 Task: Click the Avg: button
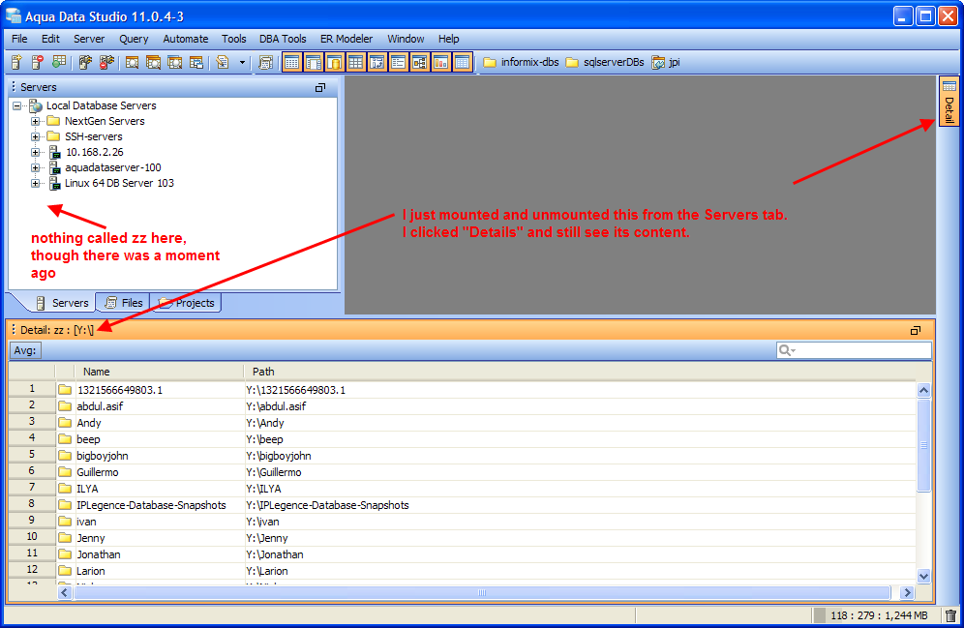click(25, 350)
